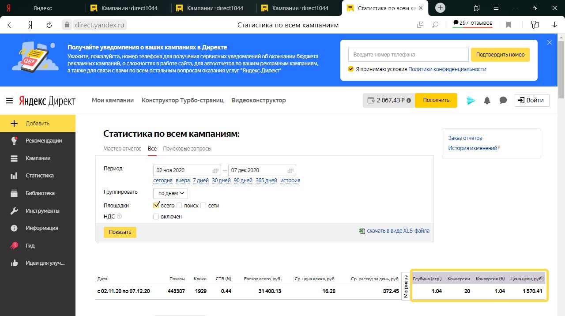Close the blue notification banner
The width and height of the screenshot is (565, 316).
pyautogui.click(x=550, y=42)
